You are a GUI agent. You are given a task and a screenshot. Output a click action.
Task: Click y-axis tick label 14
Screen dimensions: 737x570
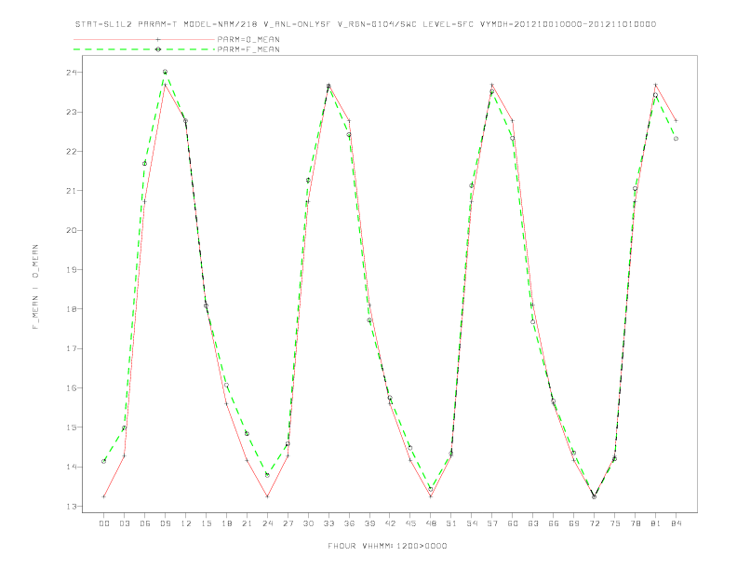click(72, 467)
